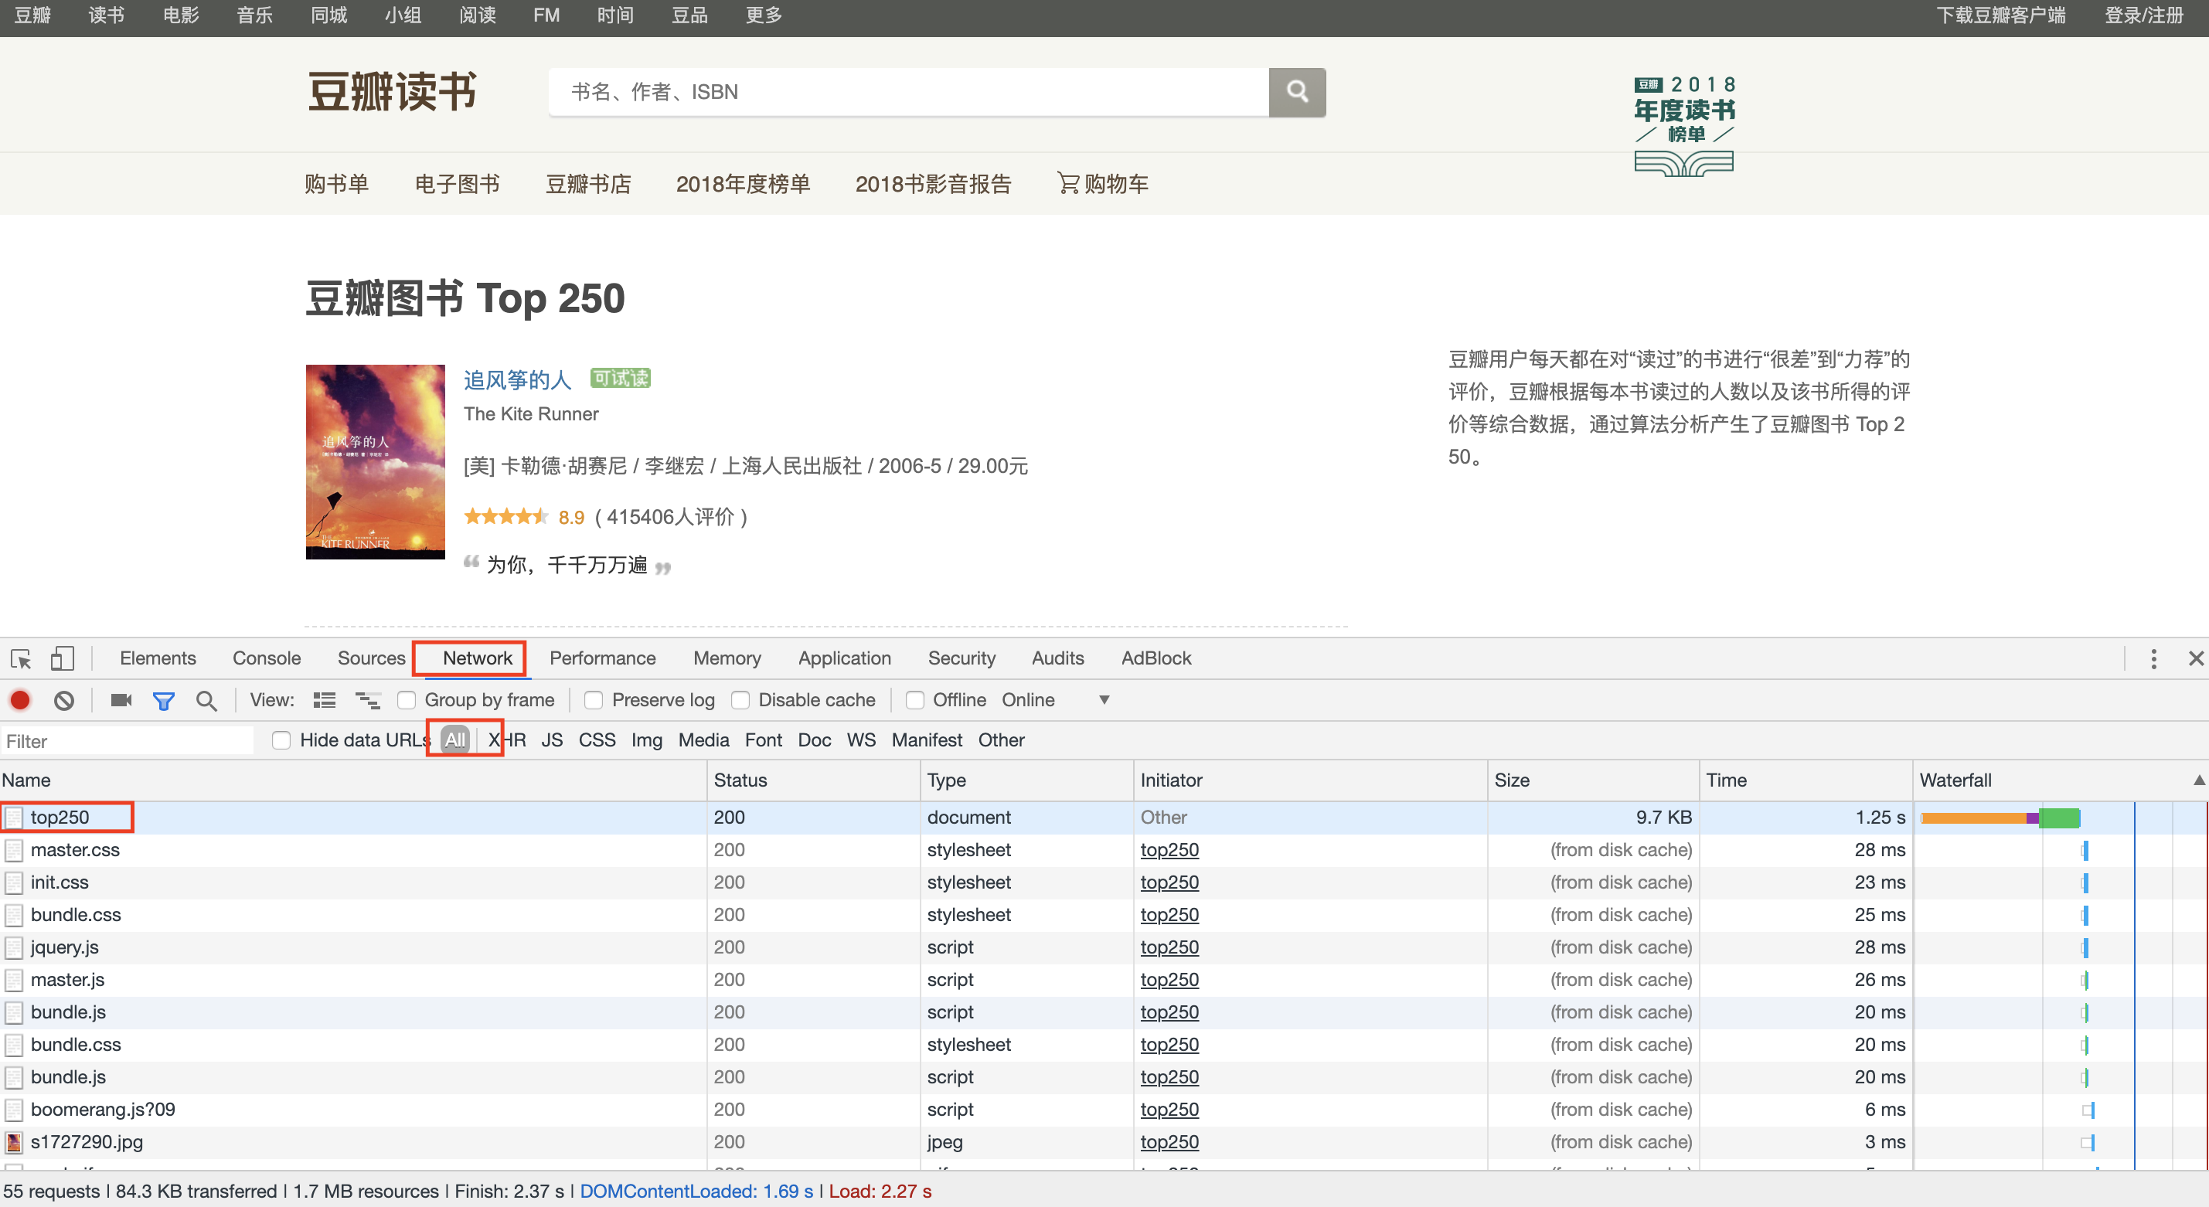
Task: Enable the Offline checkbox
Action: [x=915, y=700]
